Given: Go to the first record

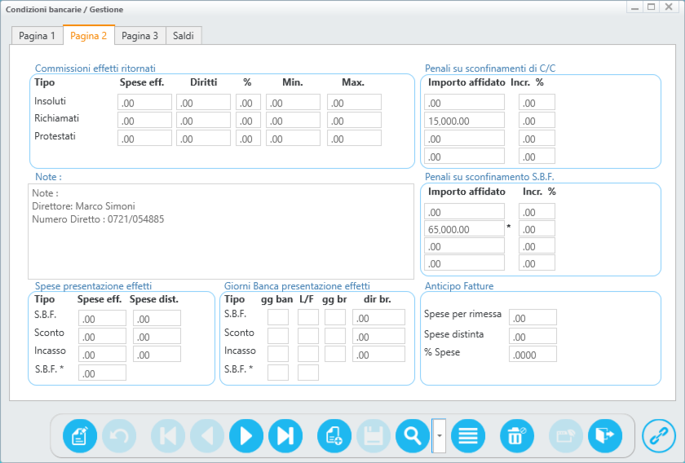Looking at the screenshot, I should 168,435.
